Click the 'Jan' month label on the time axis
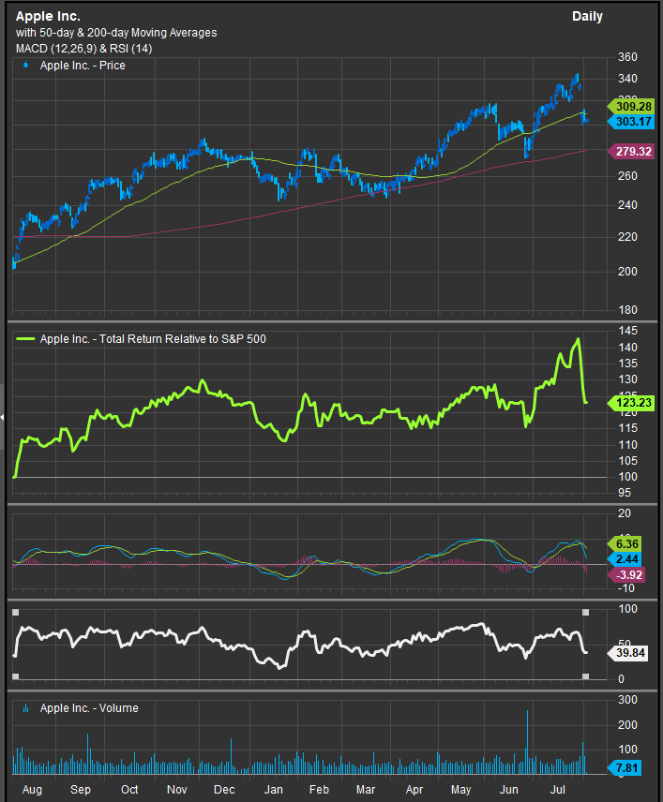This screenshot has width=663, height=802. [x=274, y=790]
